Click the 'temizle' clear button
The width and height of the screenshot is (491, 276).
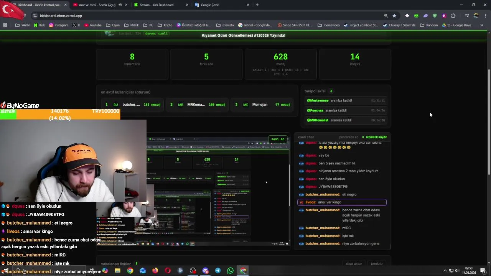pyautogui.click(x=377, y=264)
